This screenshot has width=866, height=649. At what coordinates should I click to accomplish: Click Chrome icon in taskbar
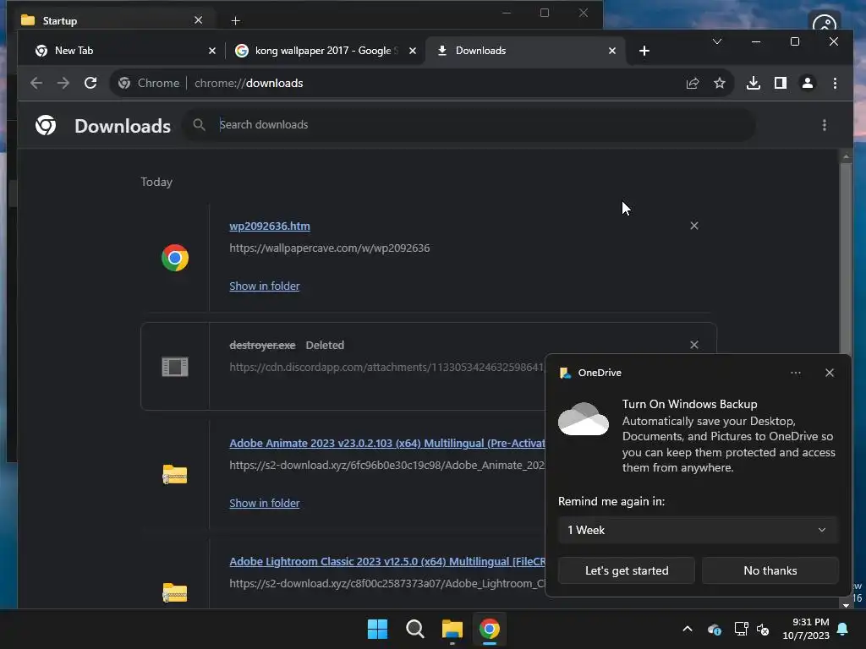point(490,629)
